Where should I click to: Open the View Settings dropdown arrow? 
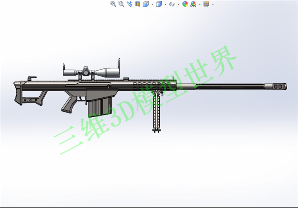(213, 4)
